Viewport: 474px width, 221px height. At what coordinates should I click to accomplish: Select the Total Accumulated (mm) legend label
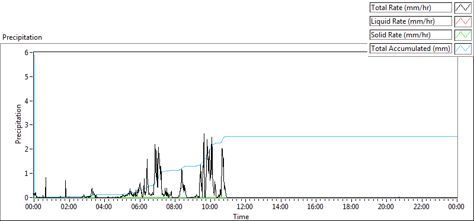[x=411, y=49]
